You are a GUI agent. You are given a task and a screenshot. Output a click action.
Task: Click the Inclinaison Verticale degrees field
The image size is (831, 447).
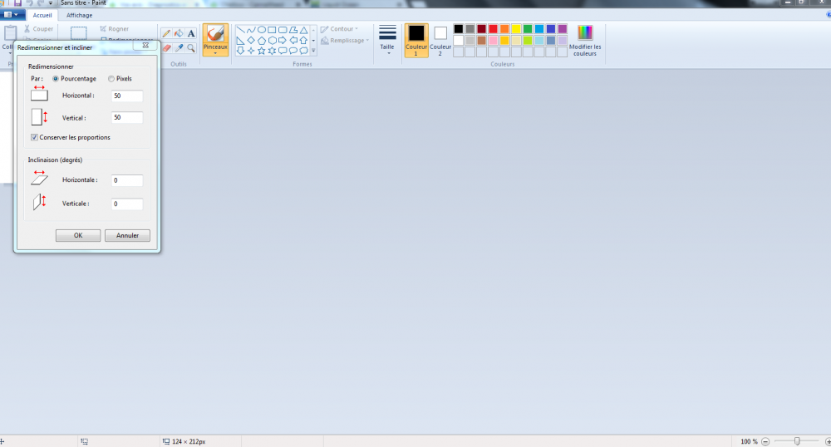click(126, 204)
